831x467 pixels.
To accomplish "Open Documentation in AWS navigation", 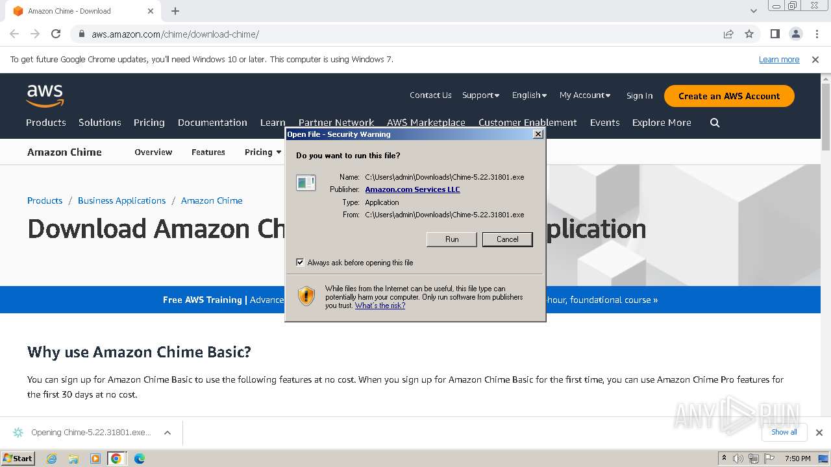I will click(212, 123).
